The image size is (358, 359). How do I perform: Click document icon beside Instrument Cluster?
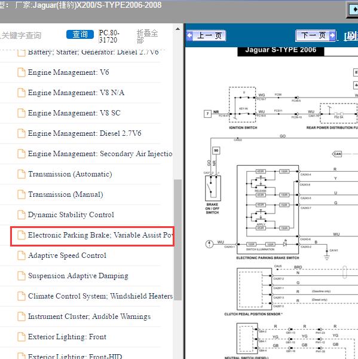pos(22,317)
